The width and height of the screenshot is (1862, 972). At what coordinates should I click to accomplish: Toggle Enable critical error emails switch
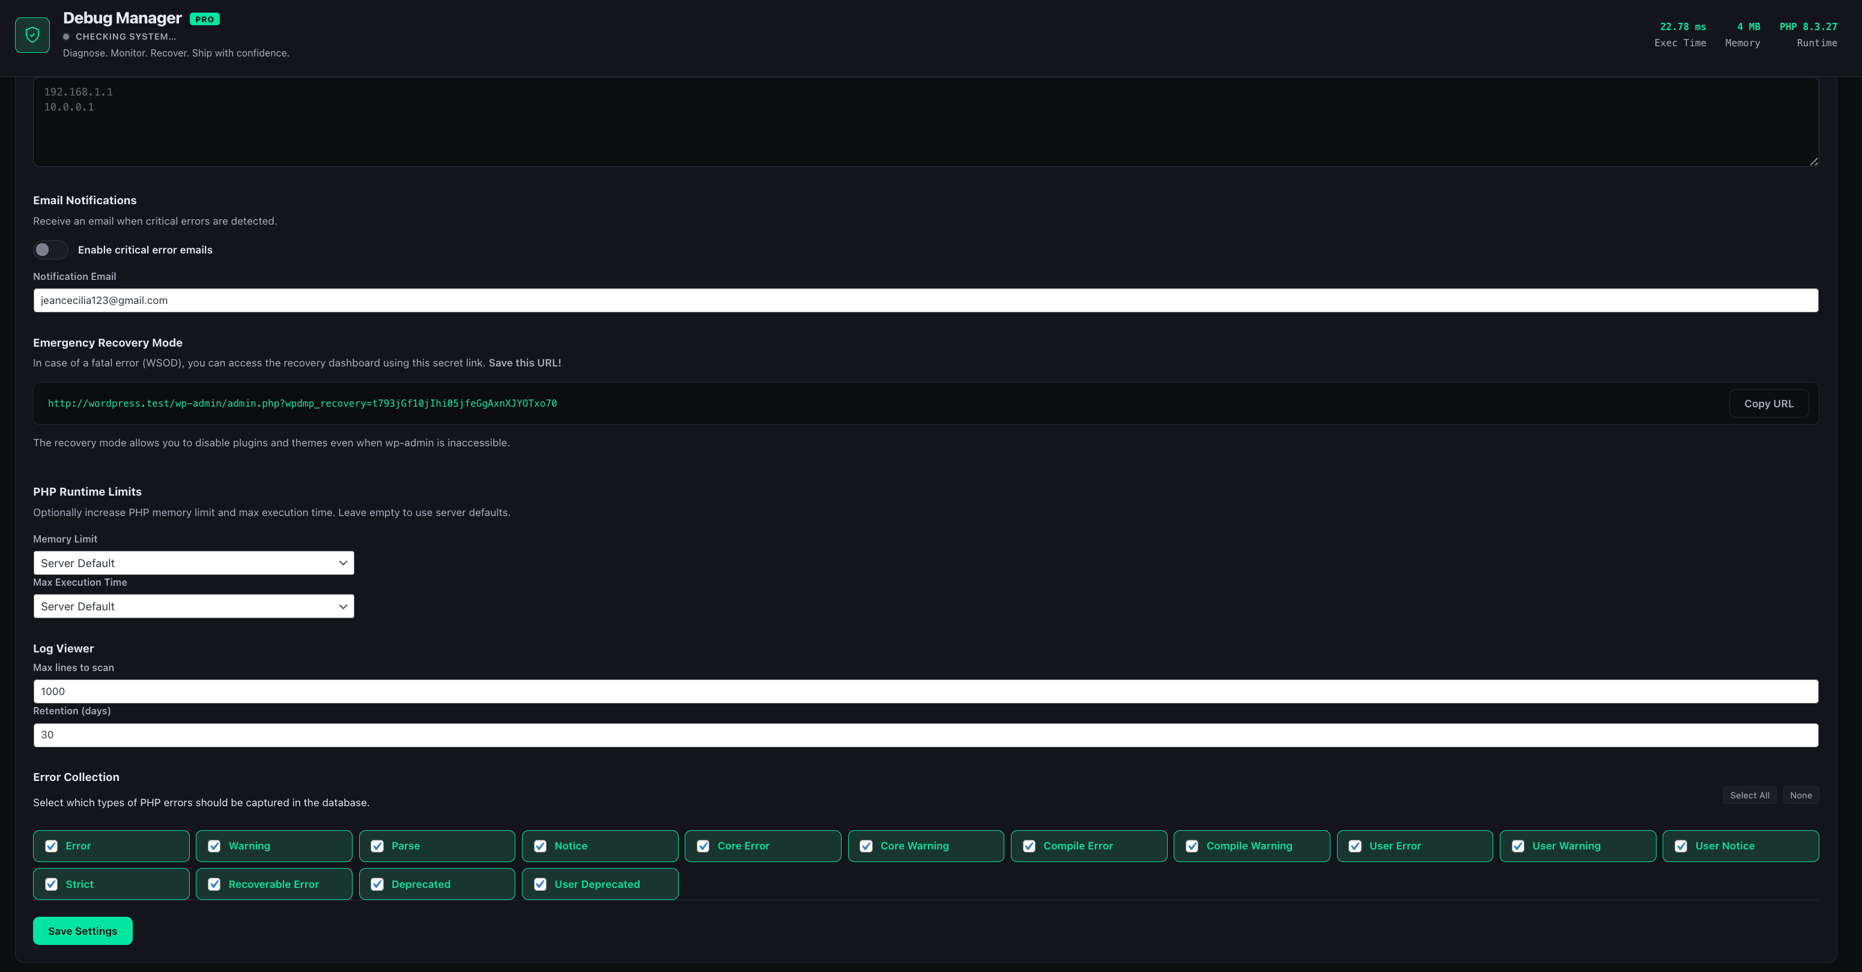[50, 250]
